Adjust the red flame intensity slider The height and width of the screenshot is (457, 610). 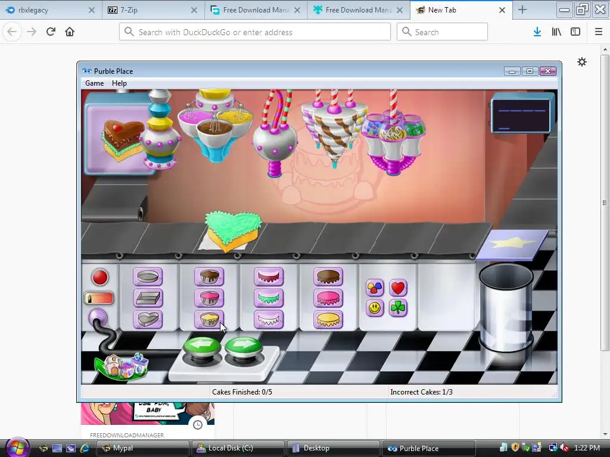(99, 299)
